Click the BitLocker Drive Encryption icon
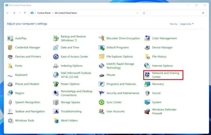 point(102,38)
